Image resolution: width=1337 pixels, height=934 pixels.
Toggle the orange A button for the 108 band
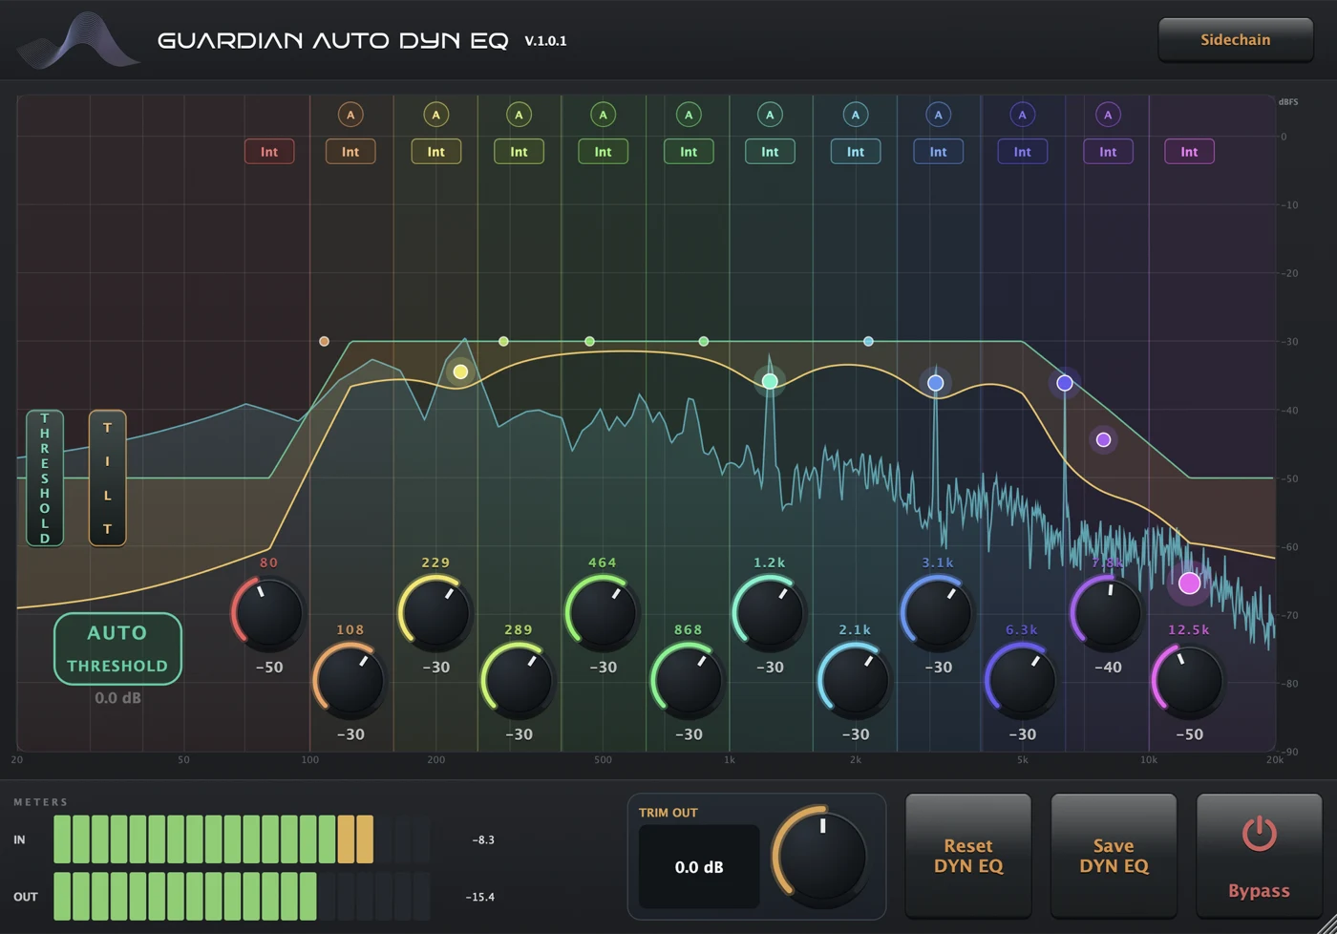pyautogui.click(x=350, y=115)
